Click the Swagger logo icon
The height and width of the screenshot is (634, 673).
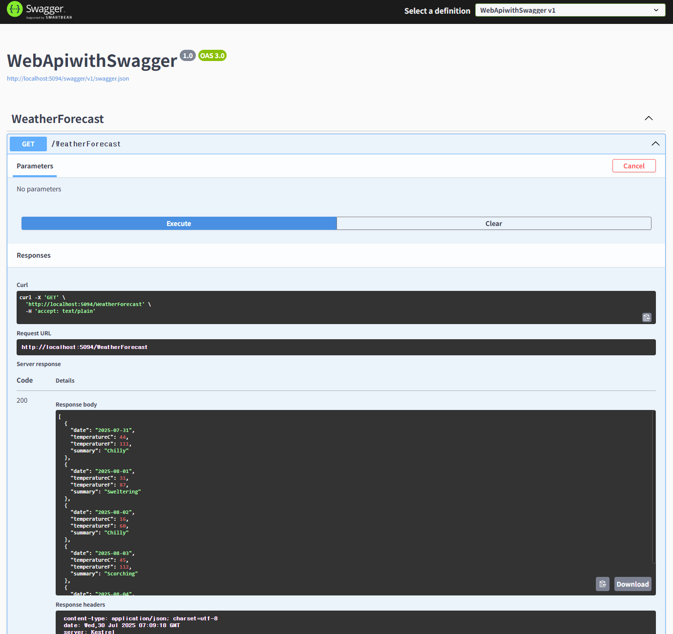click(x=15, y=9)
